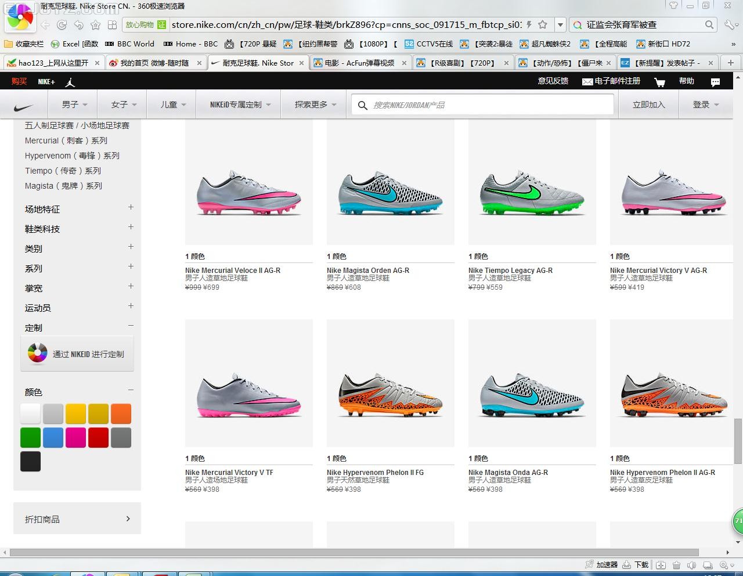Open the Jordan Jumpman logo link
The image size is (743, 576).
[70, 82]
